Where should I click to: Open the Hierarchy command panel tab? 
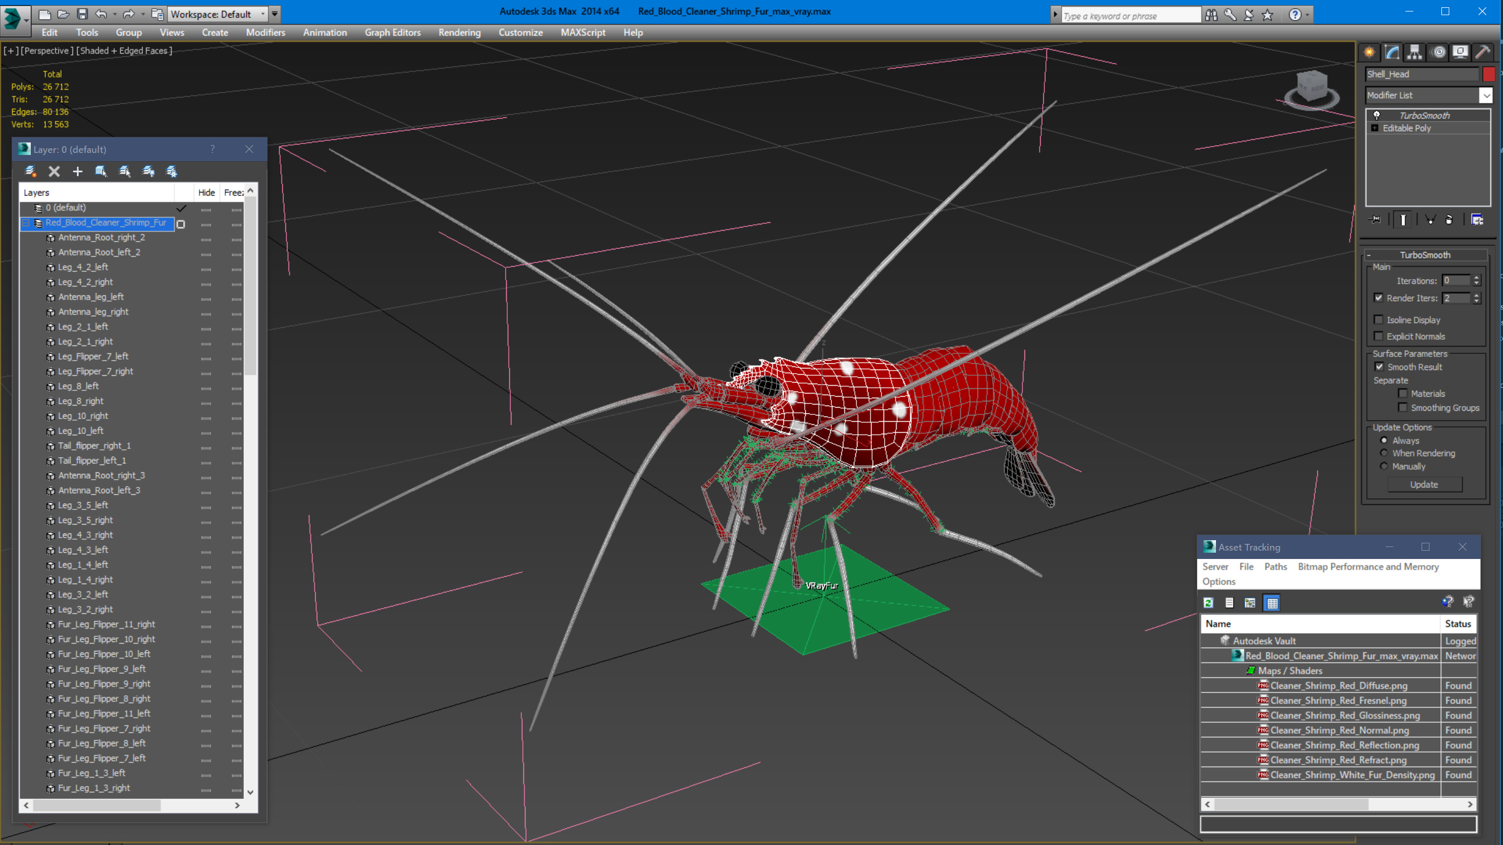click(1414, 53)
